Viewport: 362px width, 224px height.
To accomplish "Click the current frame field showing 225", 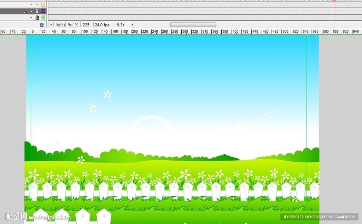I will (x=86, y=25).
